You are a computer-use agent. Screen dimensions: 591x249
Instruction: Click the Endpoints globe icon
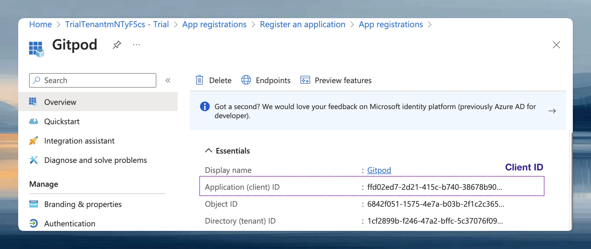[x=246, y=80]
